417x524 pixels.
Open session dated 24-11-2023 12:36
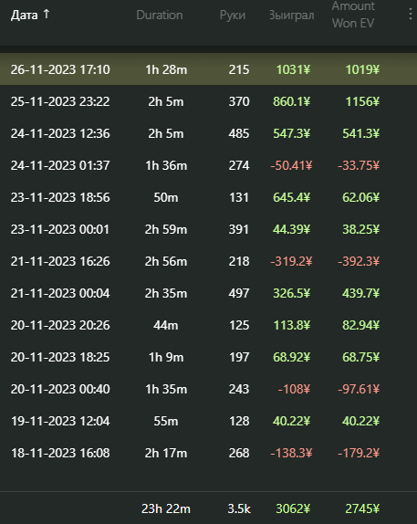(x=208, y=133)
